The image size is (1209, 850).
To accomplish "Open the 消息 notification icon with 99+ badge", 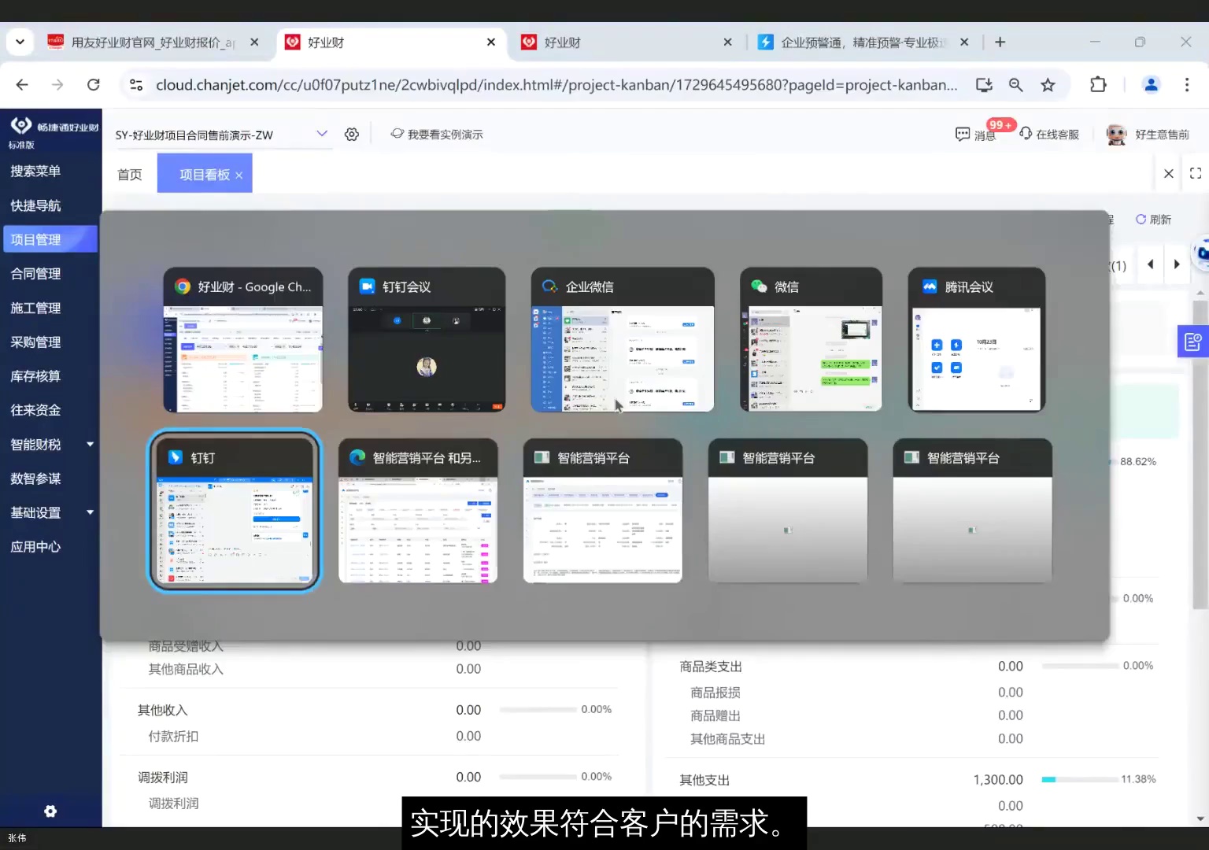I will point(976,134).
